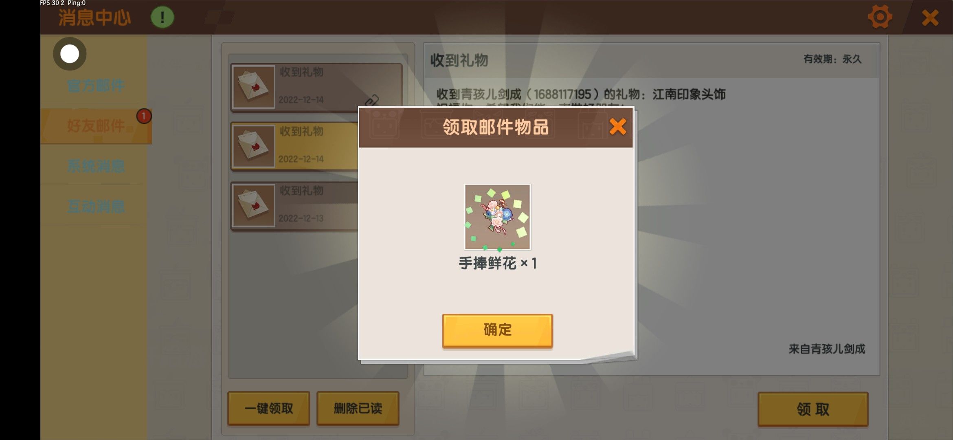The image size is (953, 440).
Task: Open the 互动消息 tab
Action: click(x=96, y=207)
